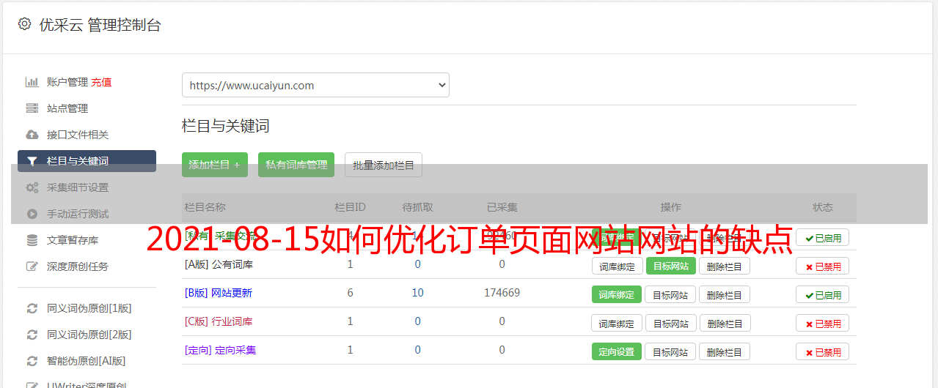Open the site URL dropdown
The height and width of the screenshot is (388, 938).
point(315,85)
